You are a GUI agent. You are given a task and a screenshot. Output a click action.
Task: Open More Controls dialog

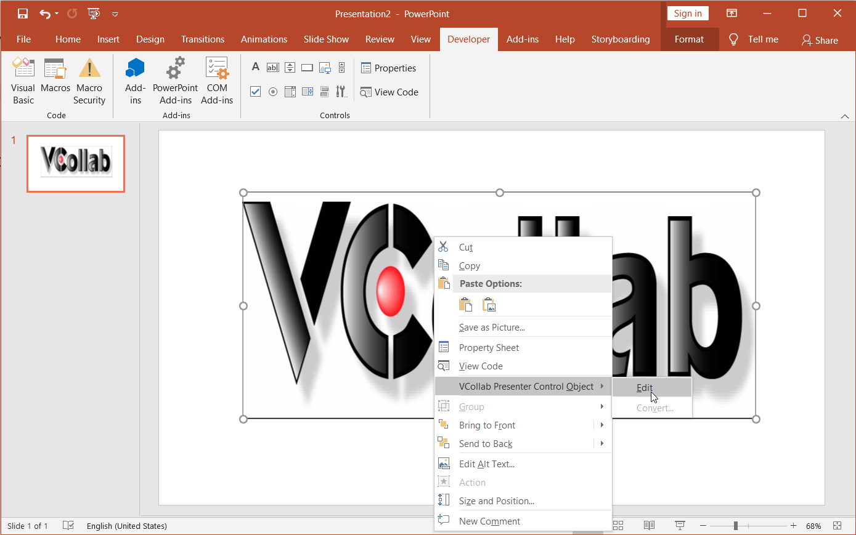click(341, 92)
